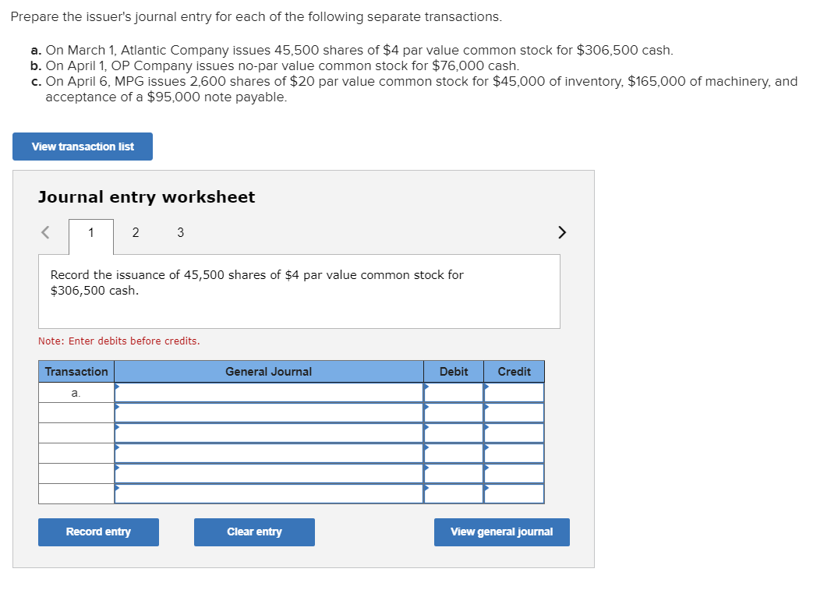
Task: Click the Clear entry button
Action: pyautogui.click(x=254, y=532)
